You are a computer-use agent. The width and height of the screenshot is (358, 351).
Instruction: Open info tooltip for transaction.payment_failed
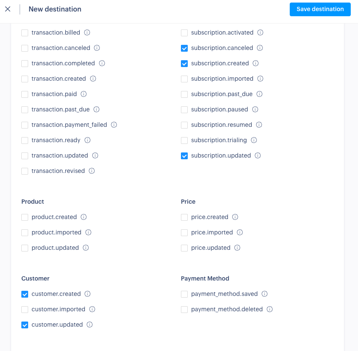coord(114,125)
